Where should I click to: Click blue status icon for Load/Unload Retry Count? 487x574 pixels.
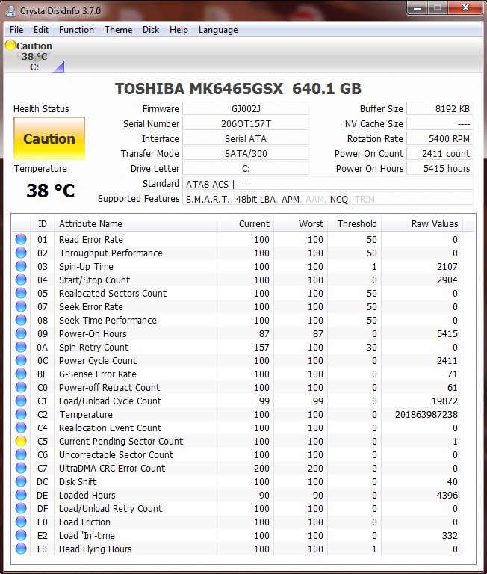tap(21, 508)
